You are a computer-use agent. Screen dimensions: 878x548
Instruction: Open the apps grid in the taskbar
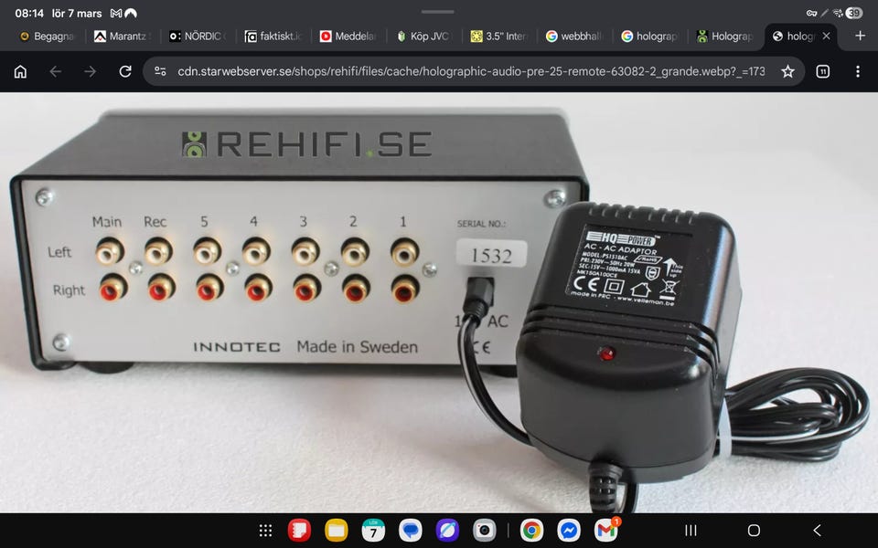[265, 530]
